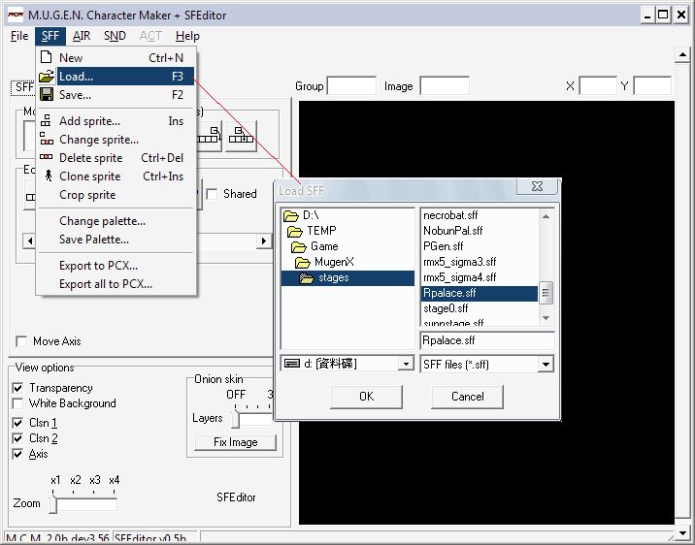Uncheck the Transparency view option

17,388
